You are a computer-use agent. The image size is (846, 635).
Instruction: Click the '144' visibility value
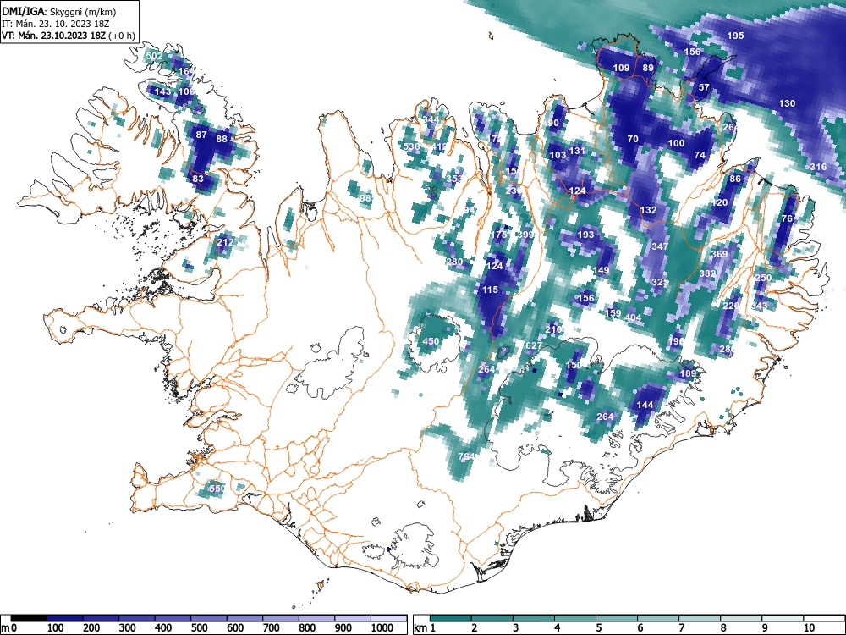[645, 405]
